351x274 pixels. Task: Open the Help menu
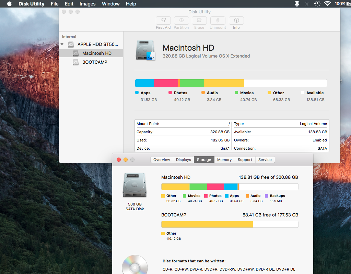point(131,4)
